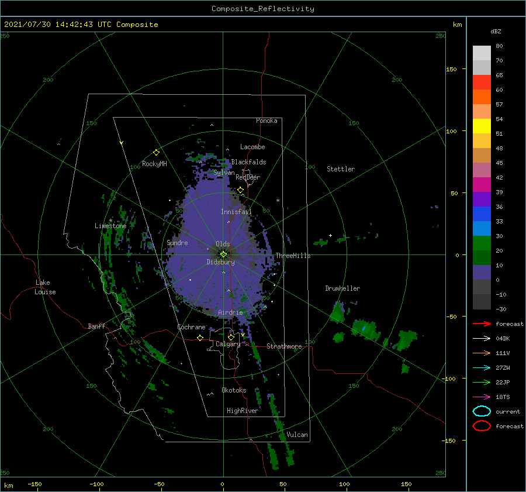Select the white 04DK arrow icon
Viewport: 526px width, 492px height.
pos(482,339)
